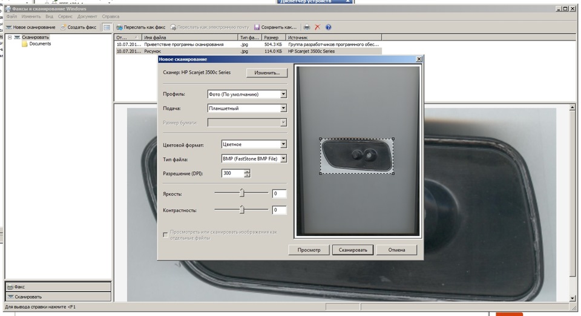Decrease DPI with the down spinner arrow
This screenshot has height=316, width=581.
(x=247, y=175)
